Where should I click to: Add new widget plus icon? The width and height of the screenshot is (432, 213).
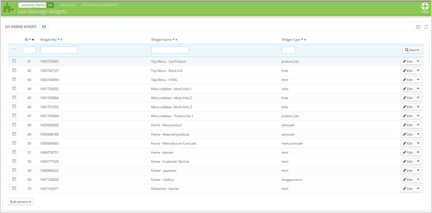click(x=418, y=27)
